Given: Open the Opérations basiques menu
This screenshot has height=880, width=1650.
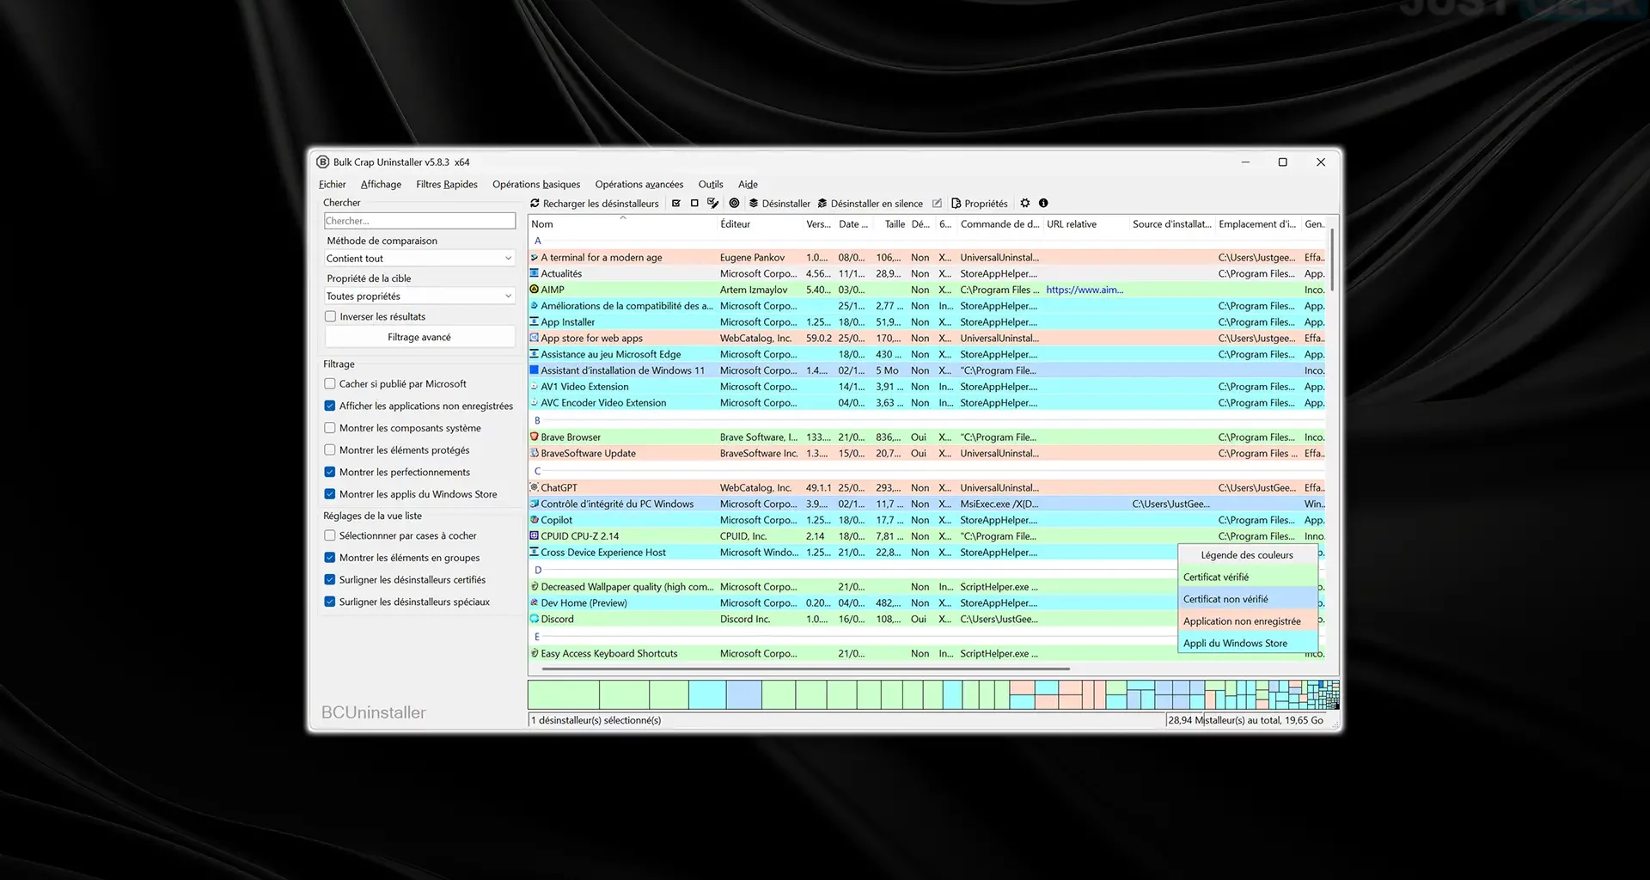Looking at the screenshot, I should (x=536, y=184).
